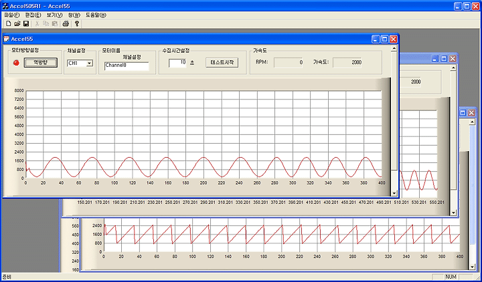Maximize the front Accel55 child window
This screenshot has height=282, width=482.
[x=384, y=39]
